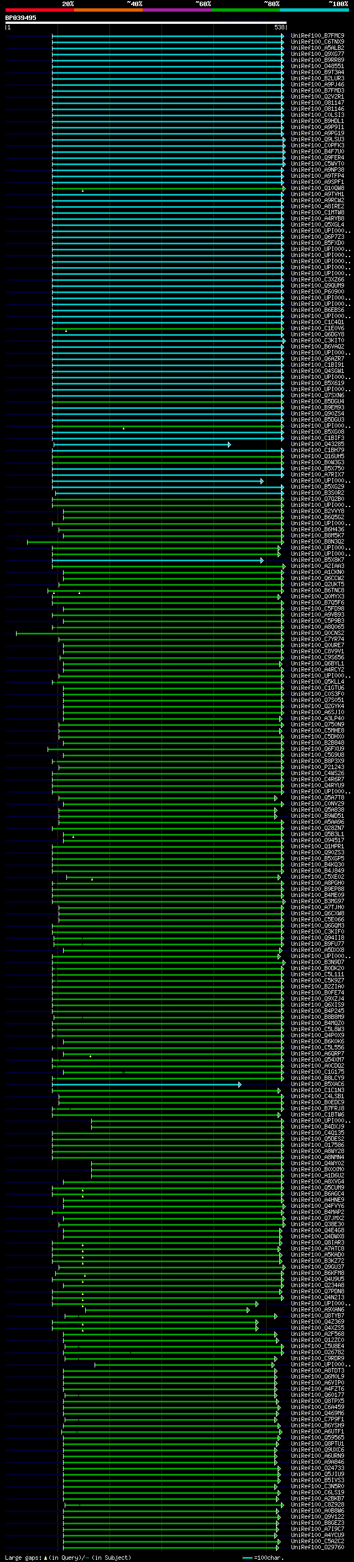Select the UniRef100_B7FMD3 label
The image size is (354, 1562).
[x=317, y=90]
